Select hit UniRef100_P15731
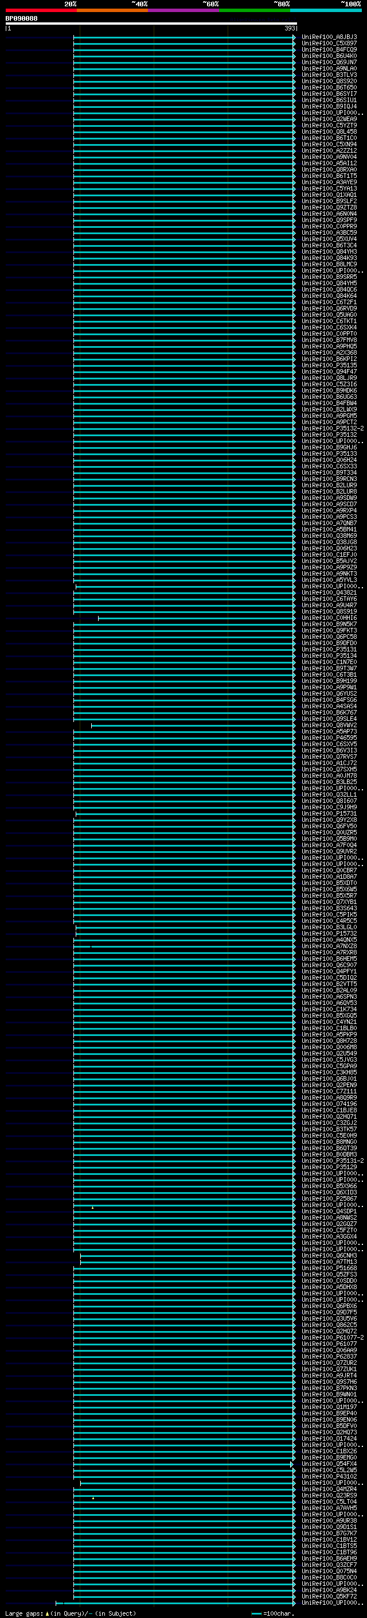The height and width of the screenshot is (1618, 367). [329, 814]
